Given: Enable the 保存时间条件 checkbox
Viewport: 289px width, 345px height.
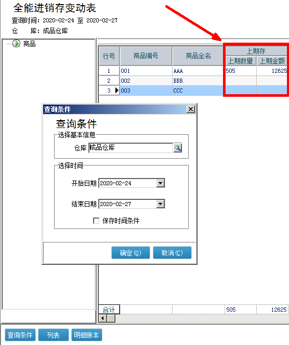Looking at the screenshot, I should 96,221.
